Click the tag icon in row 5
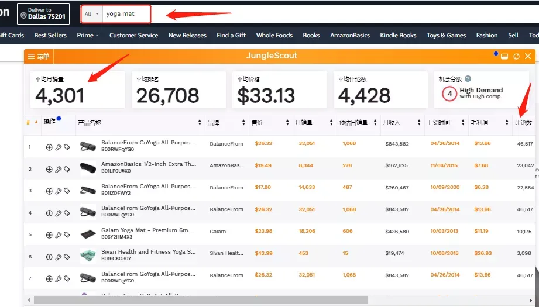Viewport: 539px width, 307px height. click(67, 234)
